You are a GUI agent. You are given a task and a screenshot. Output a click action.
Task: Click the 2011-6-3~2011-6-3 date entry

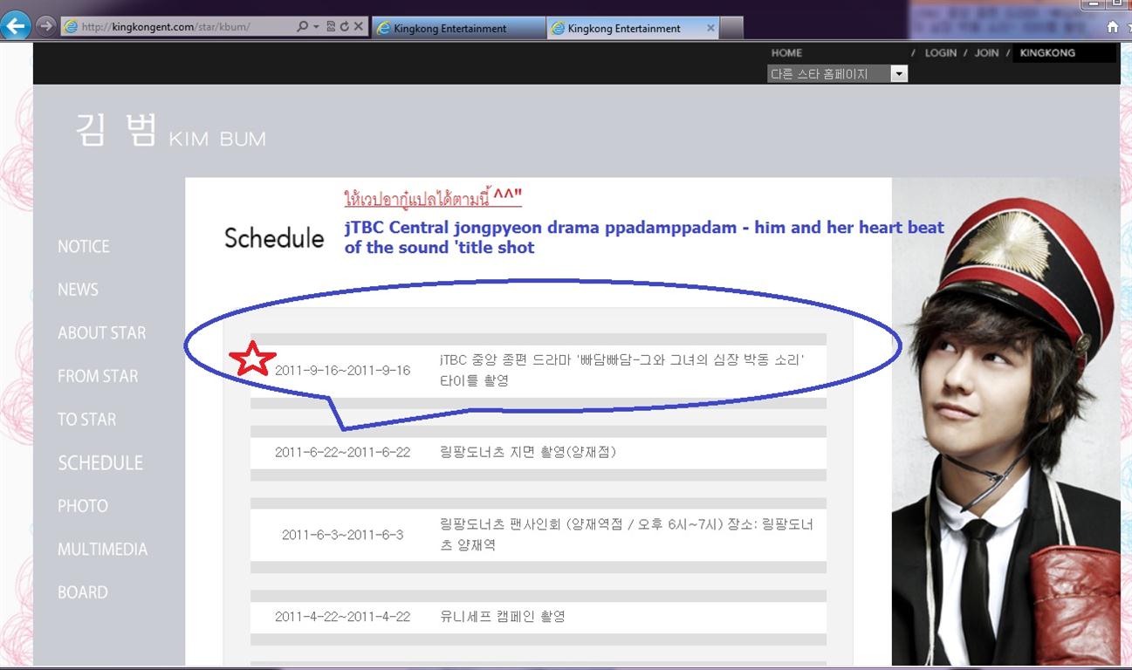coord(342,535)
